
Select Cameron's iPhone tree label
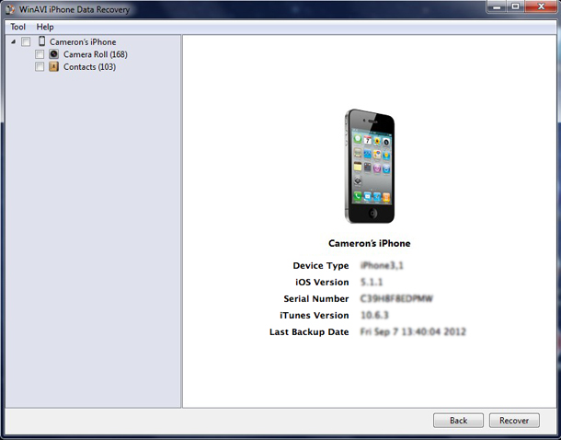pos(83,42)
